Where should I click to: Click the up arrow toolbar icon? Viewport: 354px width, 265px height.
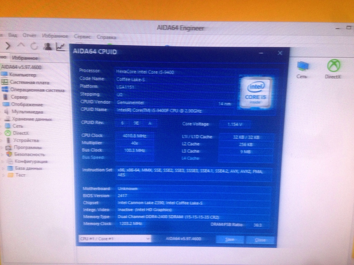click(x=21, y=45)
